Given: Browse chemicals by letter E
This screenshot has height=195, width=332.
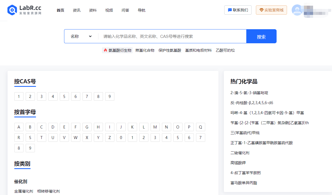Looking at the screenshot, I should [64, 127].
